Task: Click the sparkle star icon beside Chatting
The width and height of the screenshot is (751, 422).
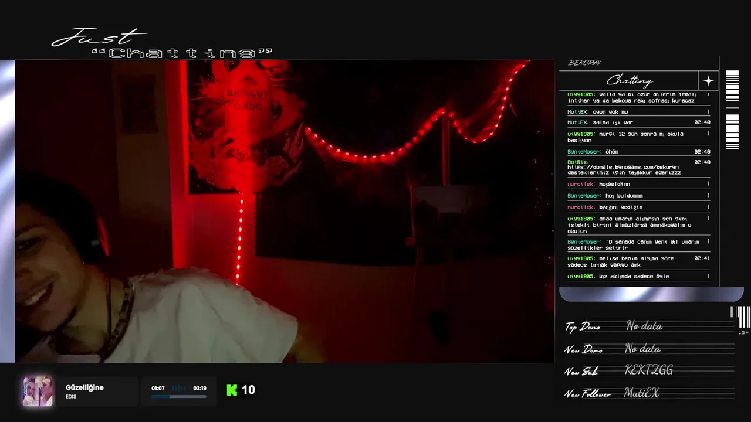Action: tap(708, 81)
